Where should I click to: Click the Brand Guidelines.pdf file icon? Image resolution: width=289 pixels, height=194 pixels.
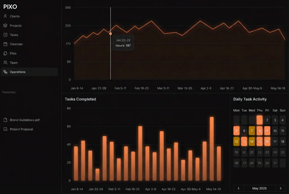pyautogui.click(x=5, y=120)
